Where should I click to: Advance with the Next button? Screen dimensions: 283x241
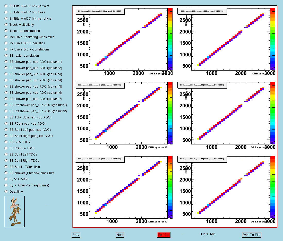point(120,235)
